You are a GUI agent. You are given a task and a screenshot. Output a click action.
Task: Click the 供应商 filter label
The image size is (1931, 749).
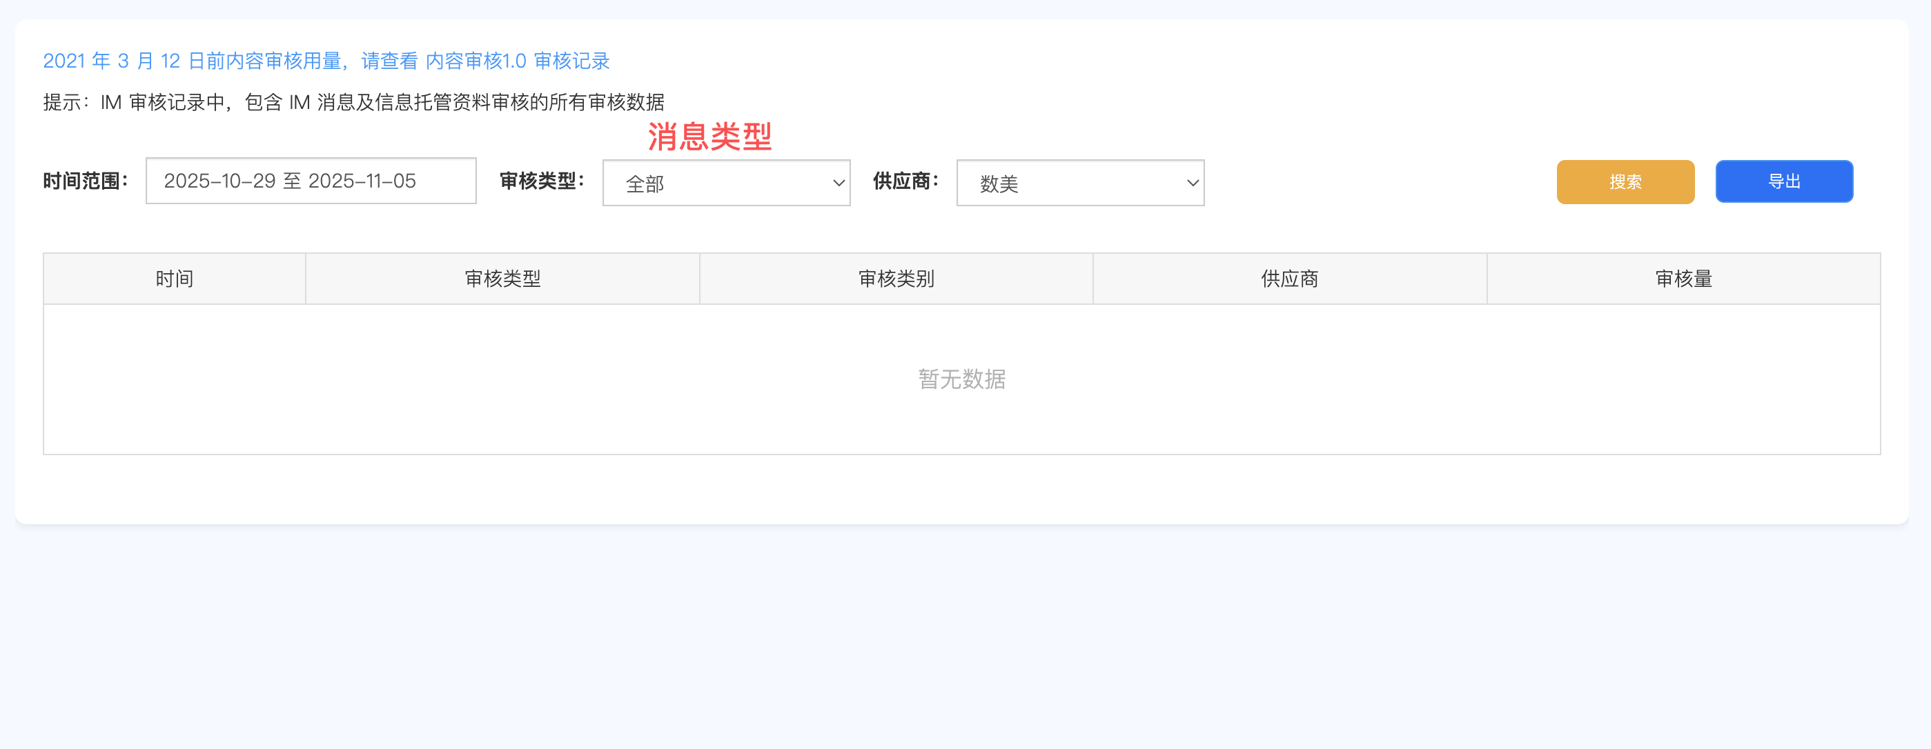coord(905,181)
